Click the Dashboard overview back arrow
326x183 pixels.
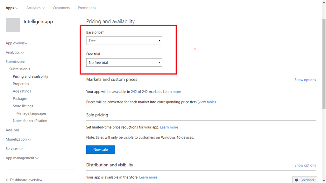click(x=7, y=180)
